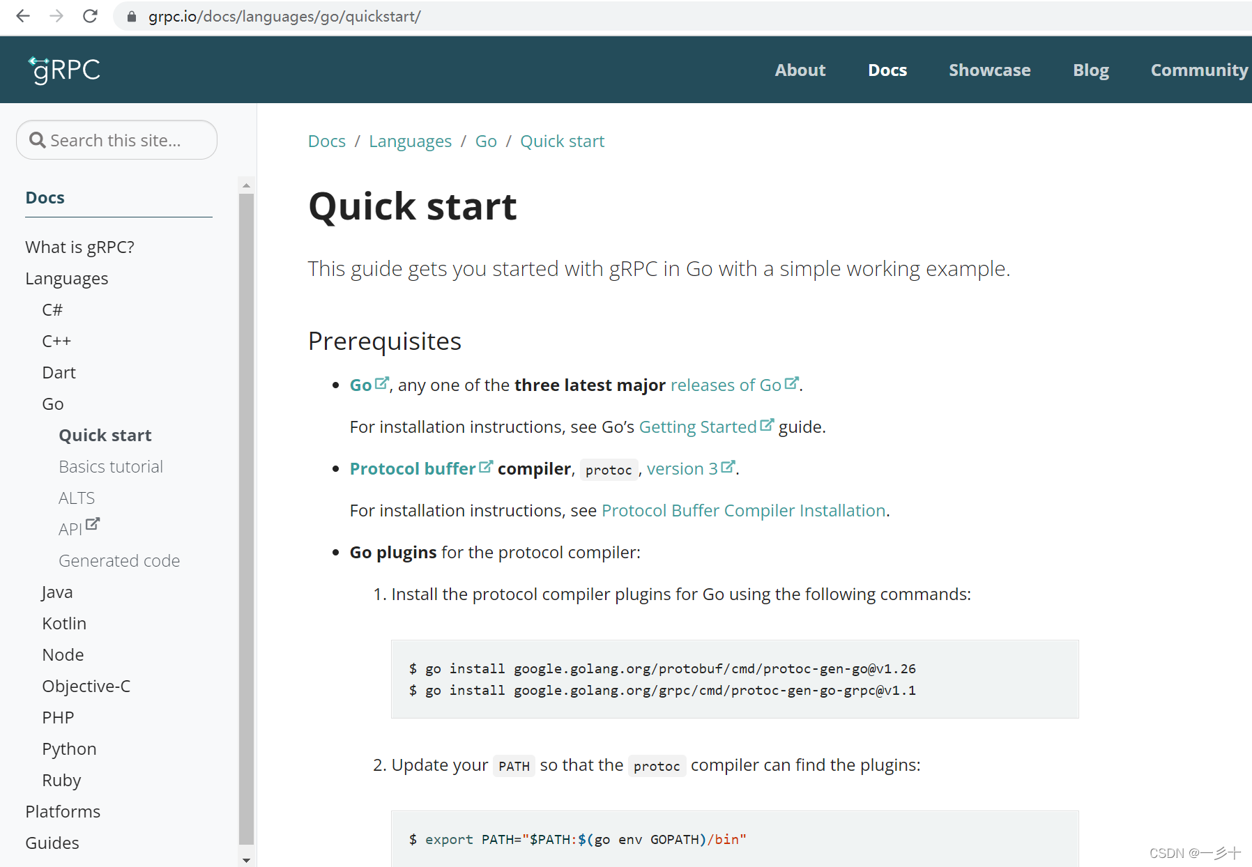This screenshot has width=1252, height=867.
Task: Navigate to Languages via the breadcrumb
Action: point(410,141)
